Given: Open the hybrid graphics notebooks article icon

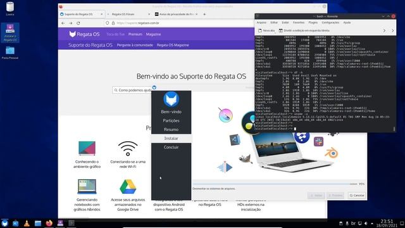Looking at the screenshot, I should (87, 186).
